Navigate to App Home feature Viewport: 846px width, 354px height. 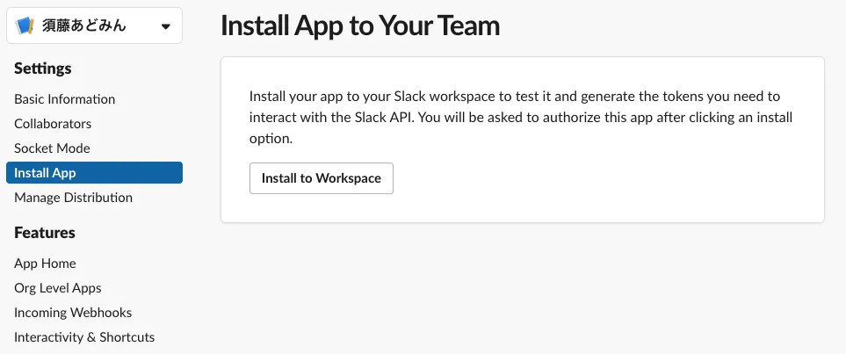(x=45, y=264)
